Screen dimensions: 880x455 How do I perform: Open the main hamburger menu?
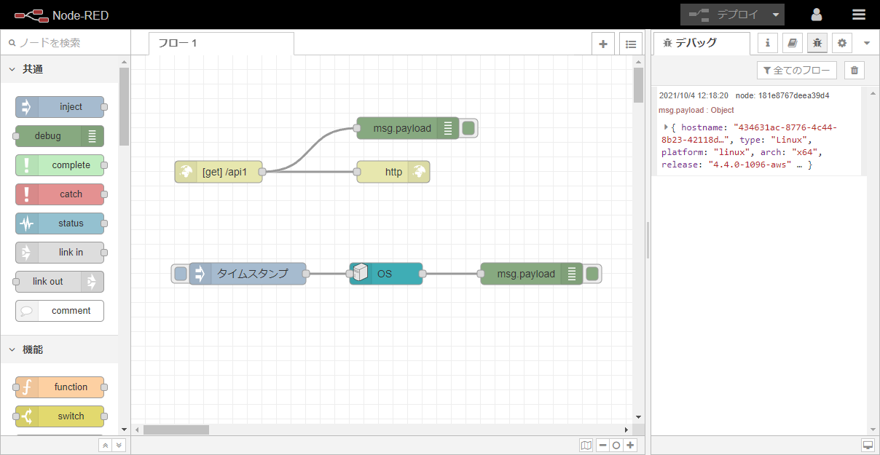[x=859, y=15]
